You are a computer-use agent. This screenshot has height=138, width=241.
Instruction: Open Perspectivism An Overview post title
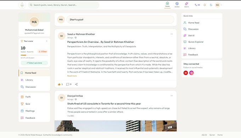tap(101, 42)
